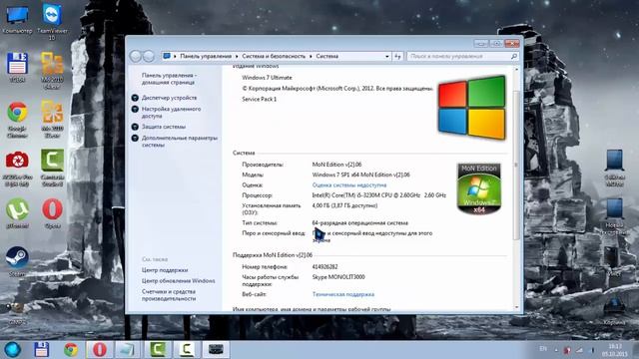Open Защита системы link
This screenshot has width=639, height=359.
point(164,127)
